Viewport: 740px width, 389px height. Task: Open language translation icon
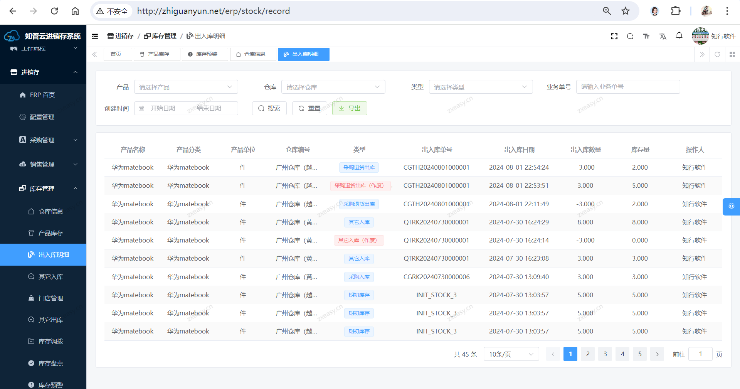pos(663,36)
